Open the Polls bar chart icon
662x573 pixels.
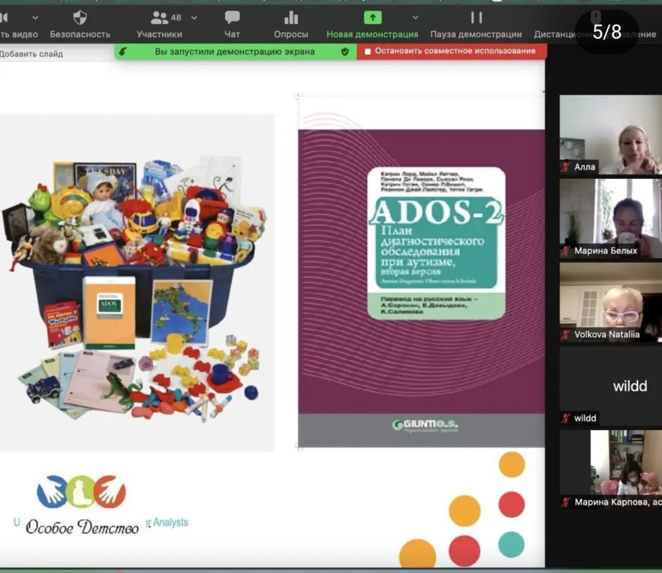(x=291, y=18)
